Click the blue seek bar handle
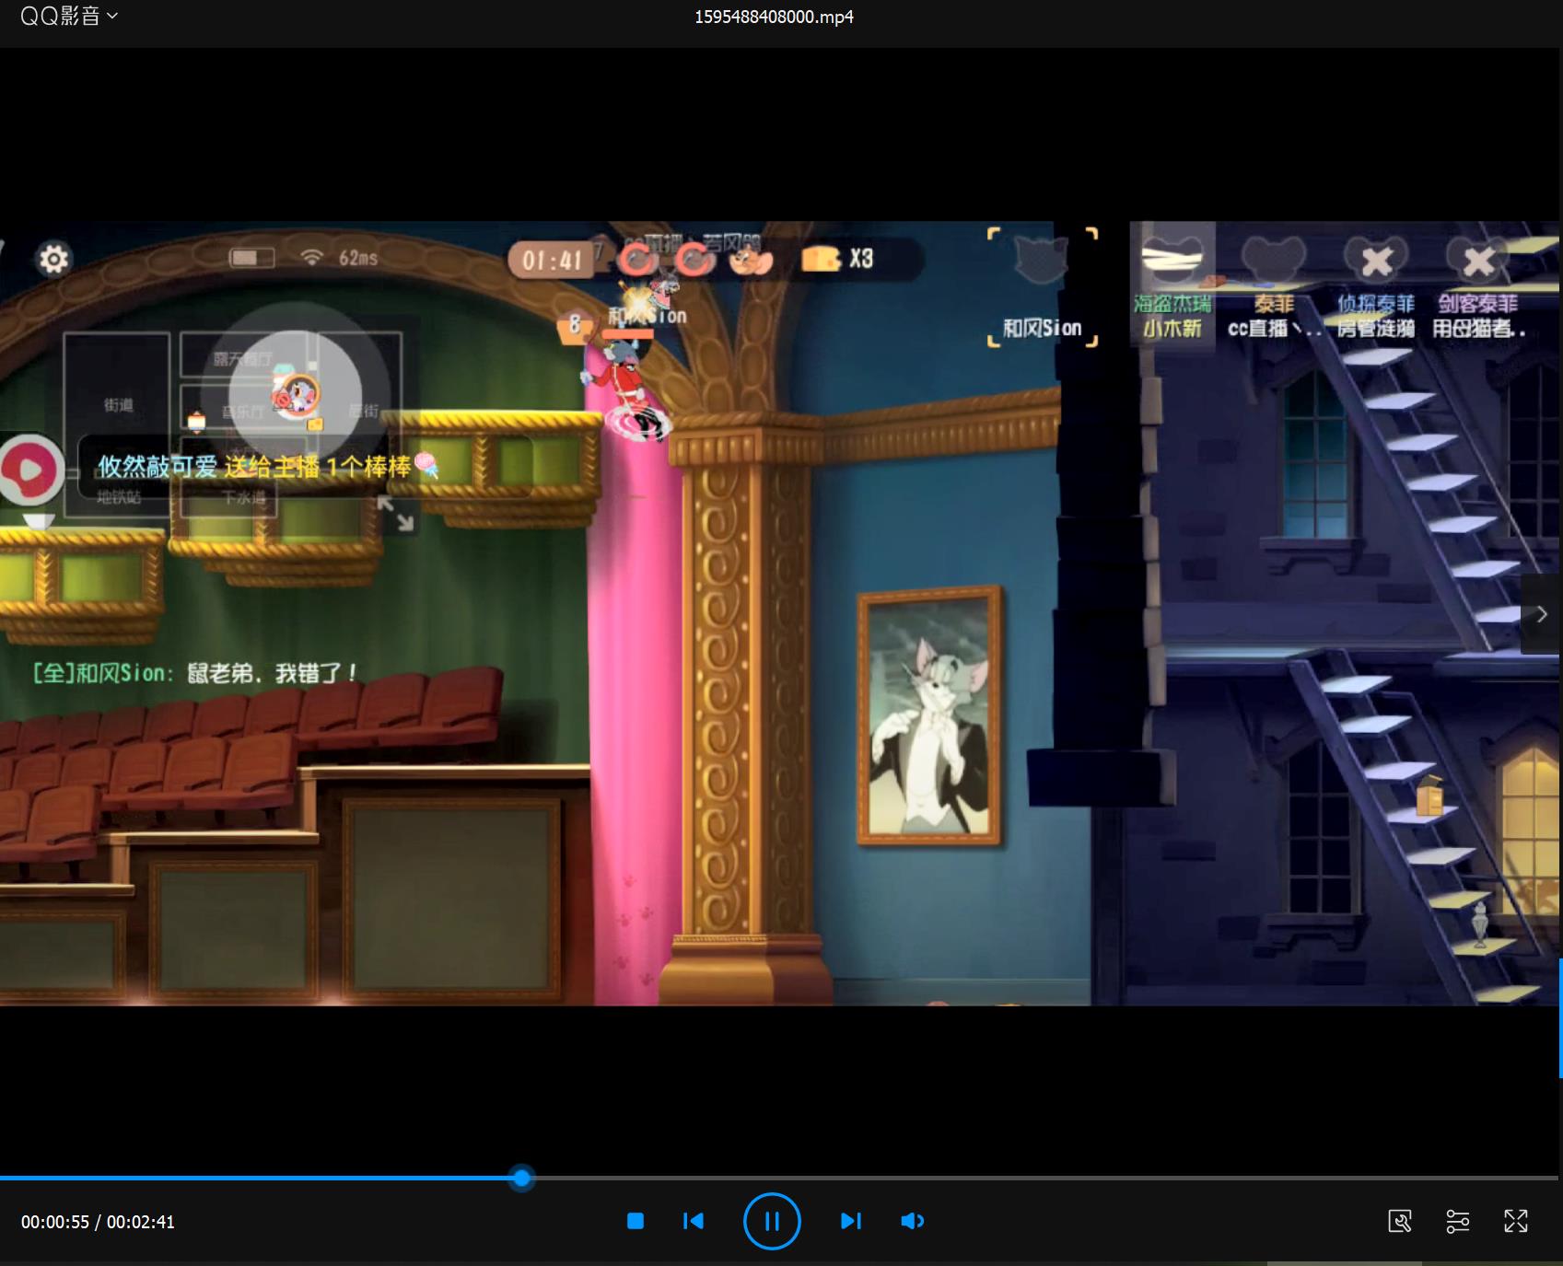Viewport: 1563px width, 1266px height. tap(522, 1178)
